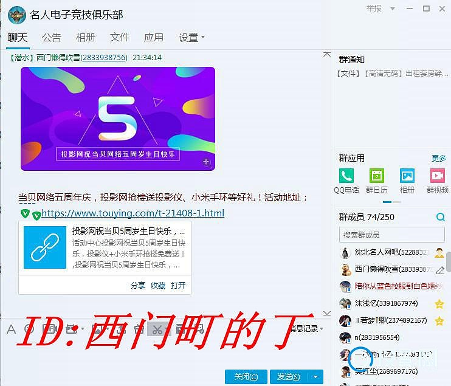
Task: Click the link card title 投影网祝当贝5周岁生日快乐
Action: click(x=128, y=231)
